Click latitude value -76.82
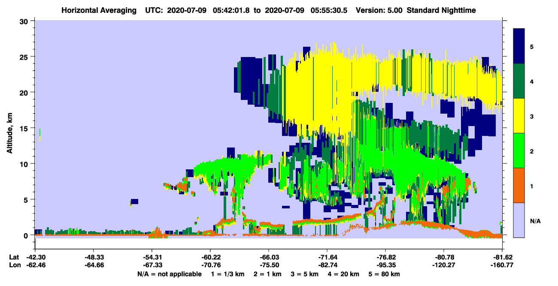 (385, 257)
